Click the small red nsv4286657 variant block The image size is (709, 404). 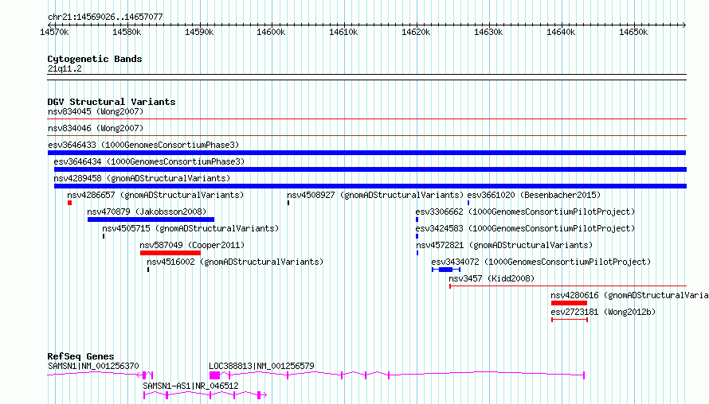(69, 203)
